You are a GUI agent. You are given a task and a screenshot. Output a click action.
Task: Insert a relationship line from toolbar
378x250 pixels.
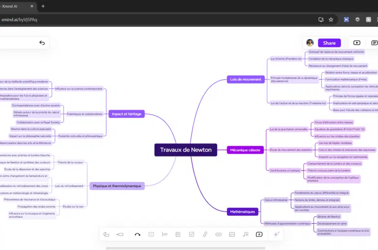[x=138, y=234]
